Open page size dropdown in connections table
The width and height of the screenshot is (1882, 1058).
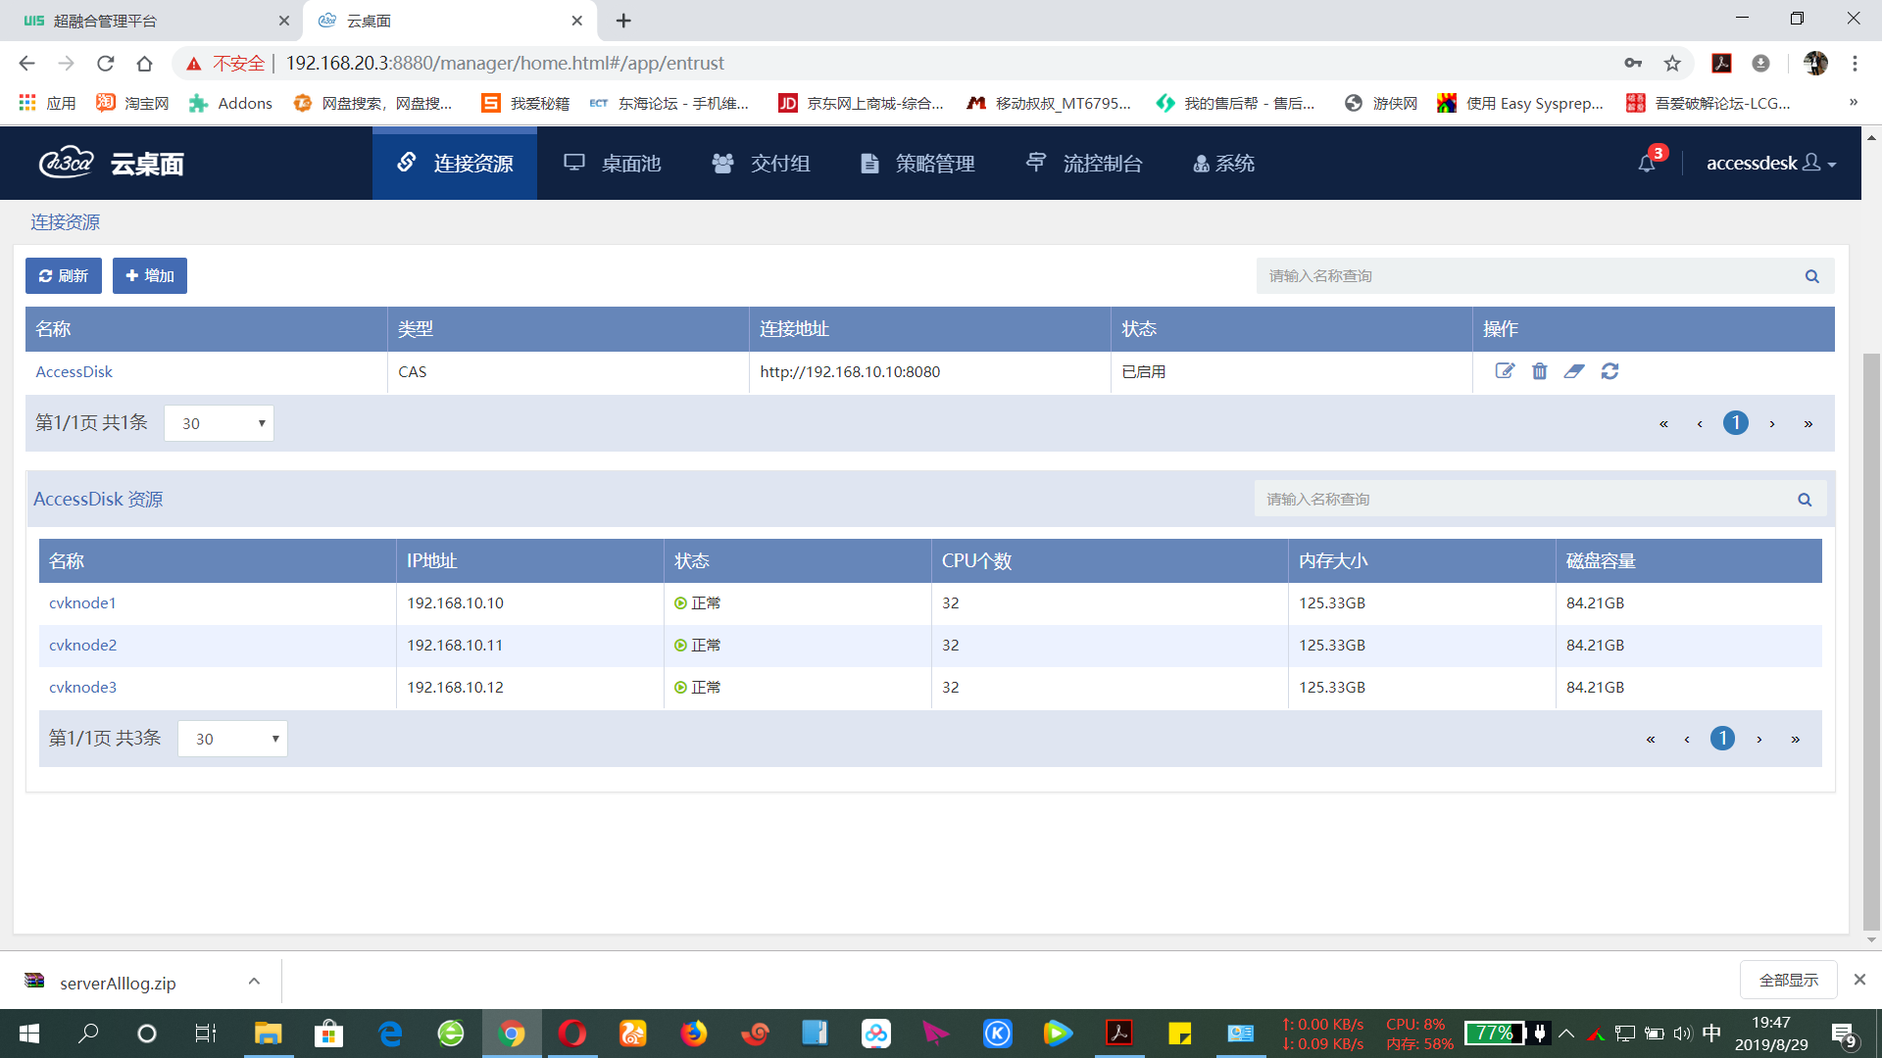(219, 423)
